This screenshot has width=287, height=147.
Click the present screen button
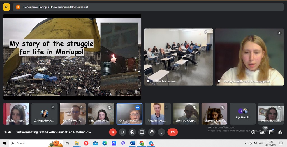coord(142,132)
